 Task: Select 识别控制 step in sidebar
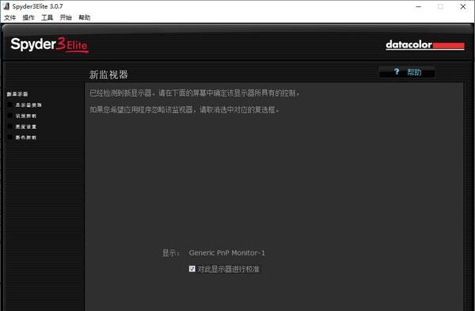point(26,116)
